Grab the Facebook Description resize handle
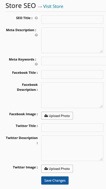The width and height of the screenshot is (106, 189). (101, 106)
